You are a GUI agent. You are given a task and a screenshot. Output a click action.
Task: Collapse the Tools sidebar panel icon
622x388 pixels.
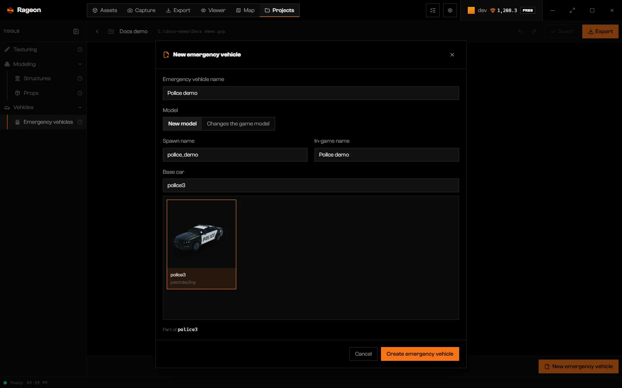(x=76, y=31)
